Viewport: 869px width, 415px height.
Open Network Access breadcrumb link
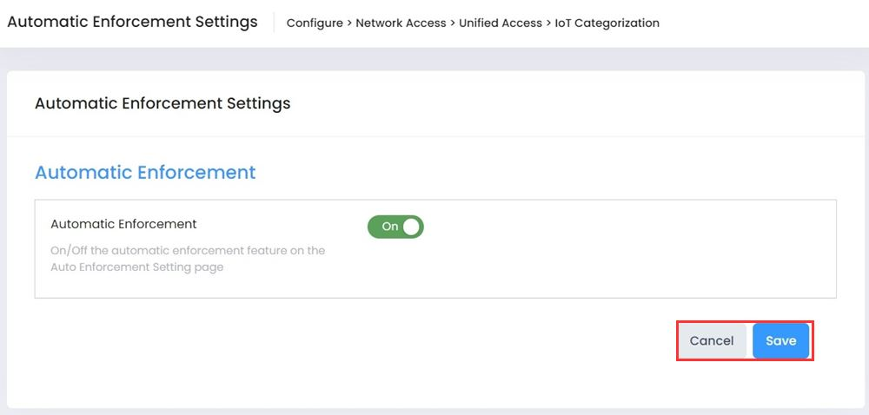click(401, 23)
